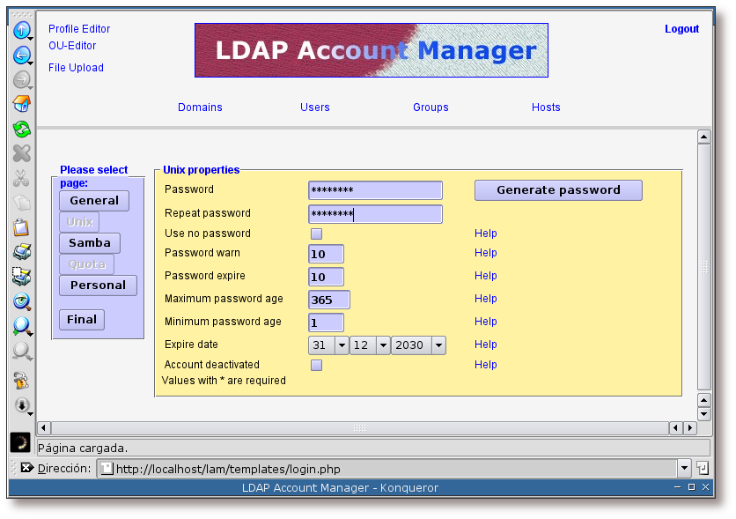Click the Generate password button
The height and width of the screenshot is (519, 736).
pos(558,190)
